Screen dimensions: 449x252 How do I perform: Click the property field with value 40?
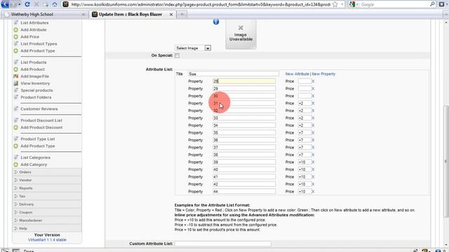click(x=244, y=169)
